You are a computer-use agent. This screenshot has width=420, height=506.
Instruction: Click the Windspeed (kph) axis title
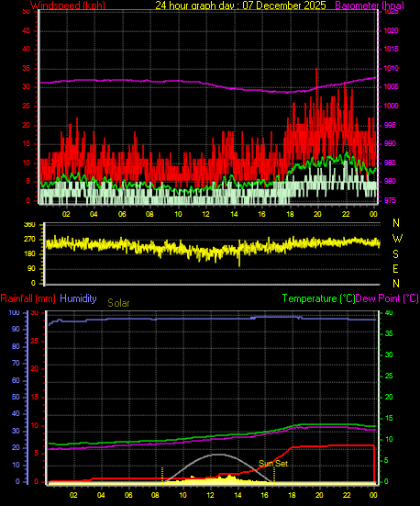click(x=68, y=6)
